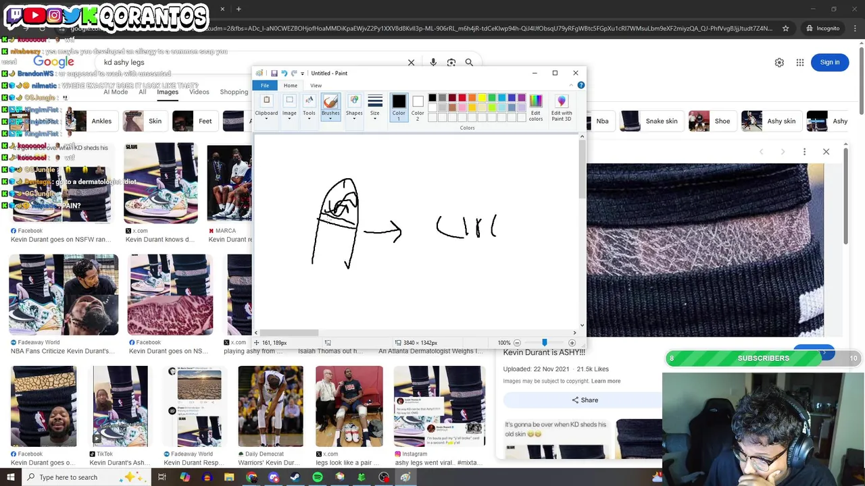Screen dimensions: 865x486
Task: Open Google settings gear
Action: [779, 62]
